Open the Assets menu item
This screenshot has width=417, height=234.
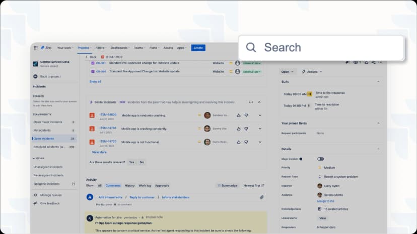click(x=168, y=48)
